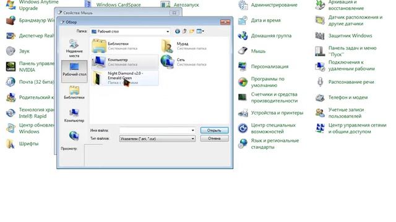Screen dimensions: 396x222
Task: Open Брандмауэр Windows item
Action: click(30, 20)
